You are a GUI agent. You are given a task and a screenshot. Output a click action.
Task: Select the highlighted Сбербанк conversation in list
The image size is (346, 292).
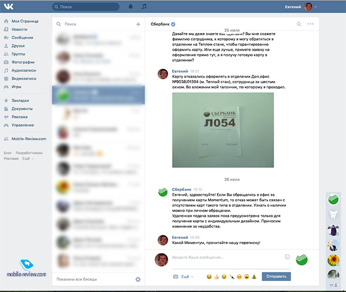click(x=98, y=95)
